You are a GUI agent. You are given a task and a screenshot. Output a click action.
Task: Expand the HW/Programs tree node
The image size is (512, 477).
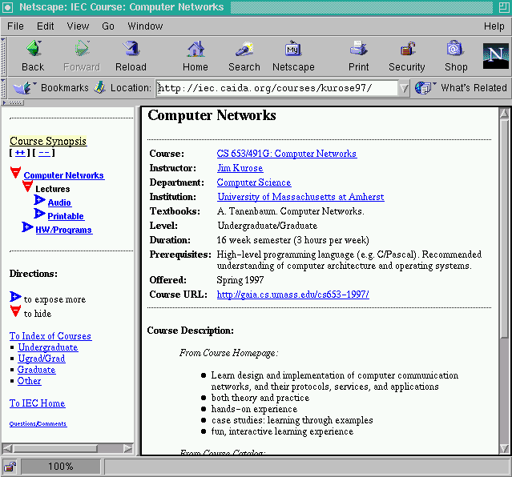click(x=27, y=227)
